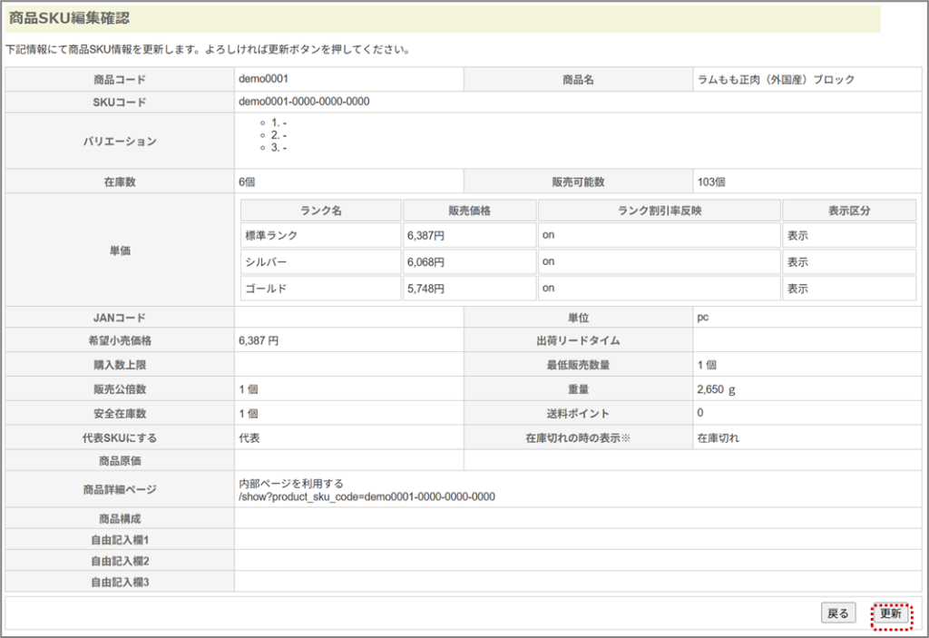Click the 販売可能数 value 103個
The image size is (929, 638).
coord(711,182)
